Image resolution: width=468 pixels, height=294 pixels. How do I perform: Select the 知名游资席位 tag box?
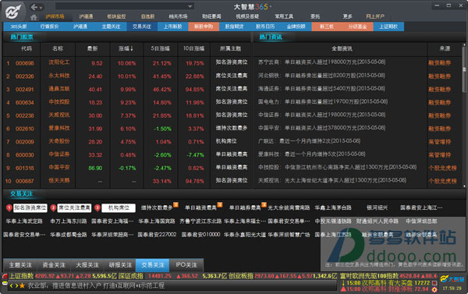click(x=30, y=207)
